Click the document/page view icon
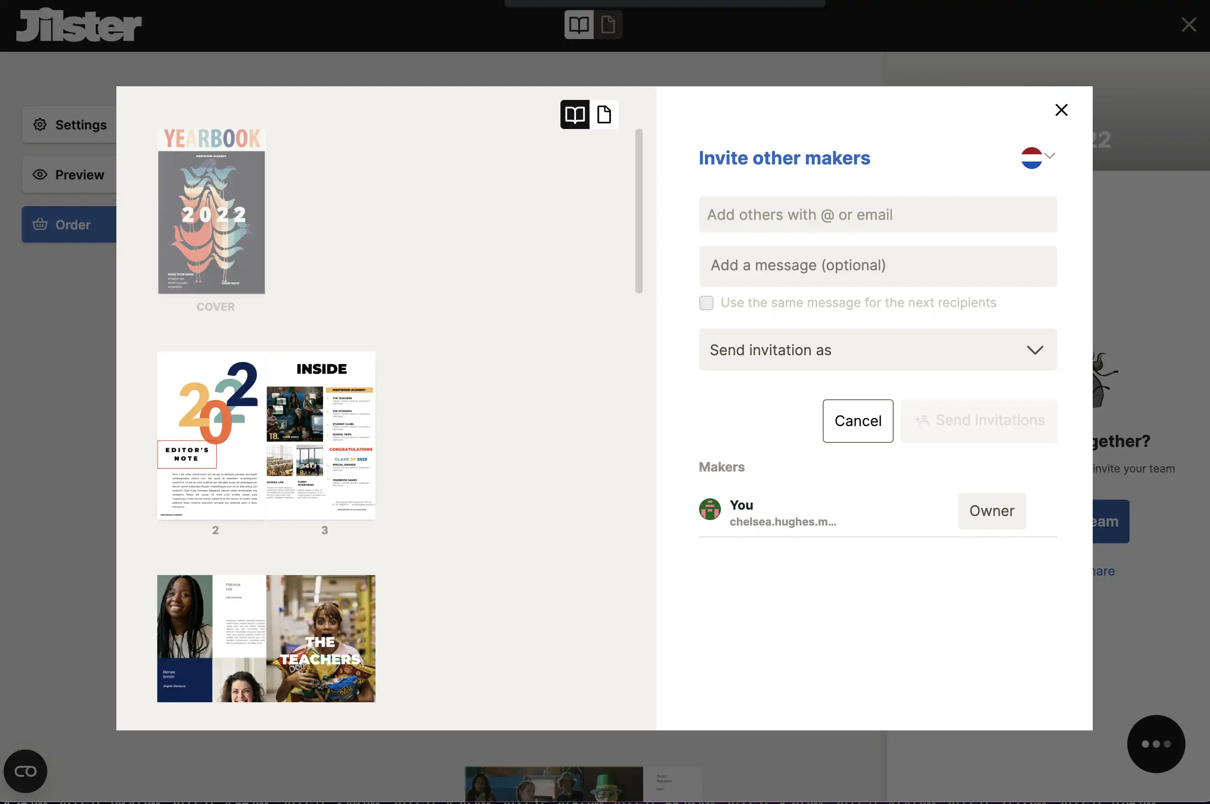Image resolution: width=1210 pixels, height=804 pixels. [x=604, y=114]
